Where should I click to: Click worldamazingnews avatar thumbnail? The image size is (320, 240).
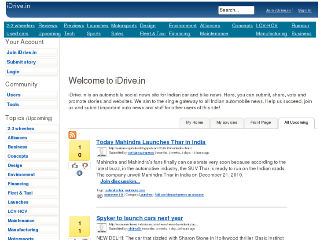tap(101, 152)
